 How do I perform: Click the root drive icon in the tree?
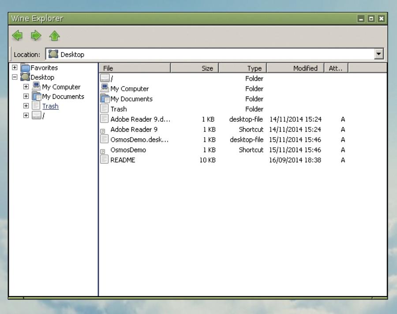pos(37,115)
